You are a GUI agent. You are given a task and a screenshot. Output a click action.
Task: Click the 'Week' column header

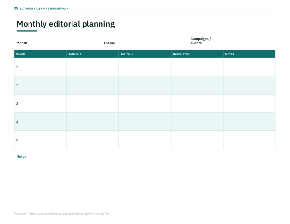coord(41,54)
